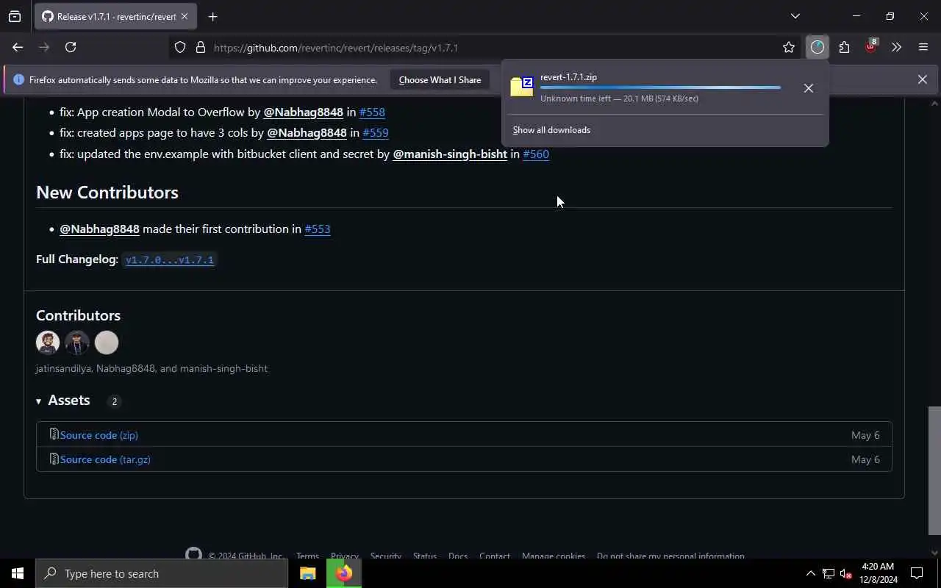This screenshot has height=588, width=941.
Task: Show more toolbar tools chevron
Action: click(x=896, y=48)
